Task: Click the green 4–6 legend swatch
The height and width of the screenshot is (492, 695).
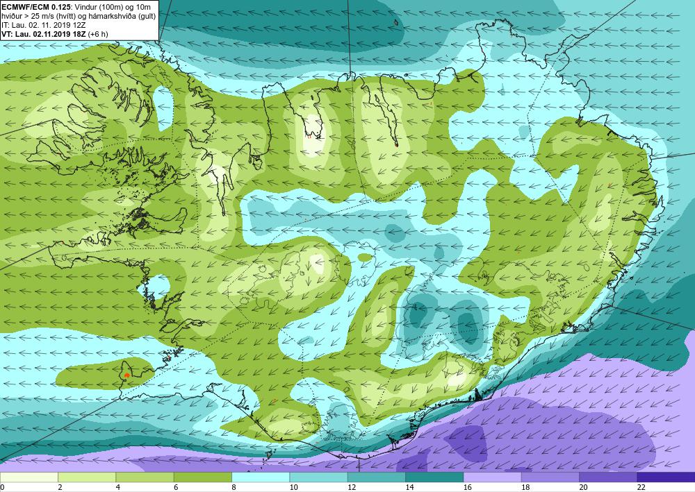Action: (145, 477)
